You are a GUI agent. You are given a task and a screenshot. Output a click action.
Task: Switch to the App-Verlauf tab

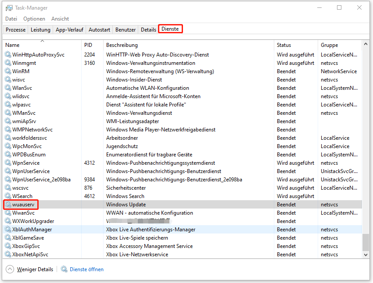(x=69, y=30)
